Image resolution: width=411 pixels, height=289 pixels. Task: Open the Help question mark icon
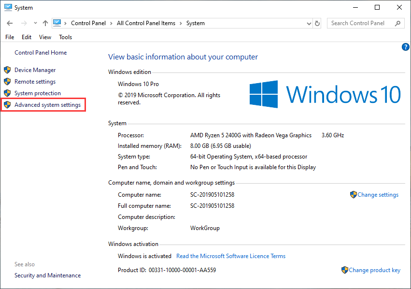tap(406, 47)
